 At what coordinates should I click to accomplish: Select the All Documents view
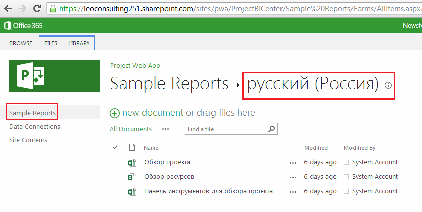tap(130, 129)
